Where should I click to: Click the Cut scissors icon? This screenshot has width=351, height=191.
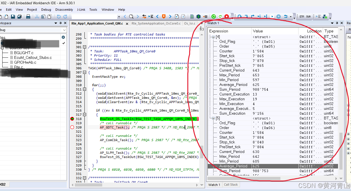point(37,17)
